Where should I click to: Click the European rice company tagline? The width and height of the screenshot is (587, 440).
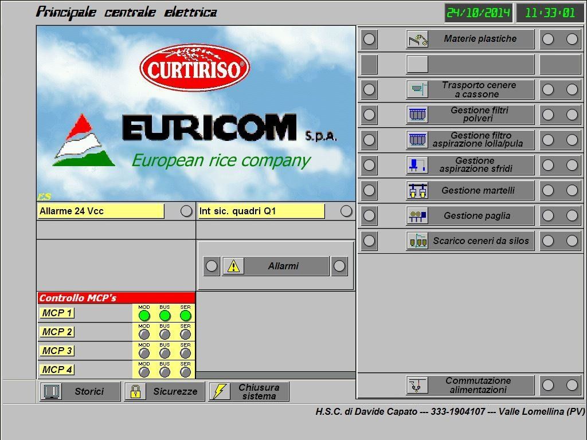(x=221, y=160)
